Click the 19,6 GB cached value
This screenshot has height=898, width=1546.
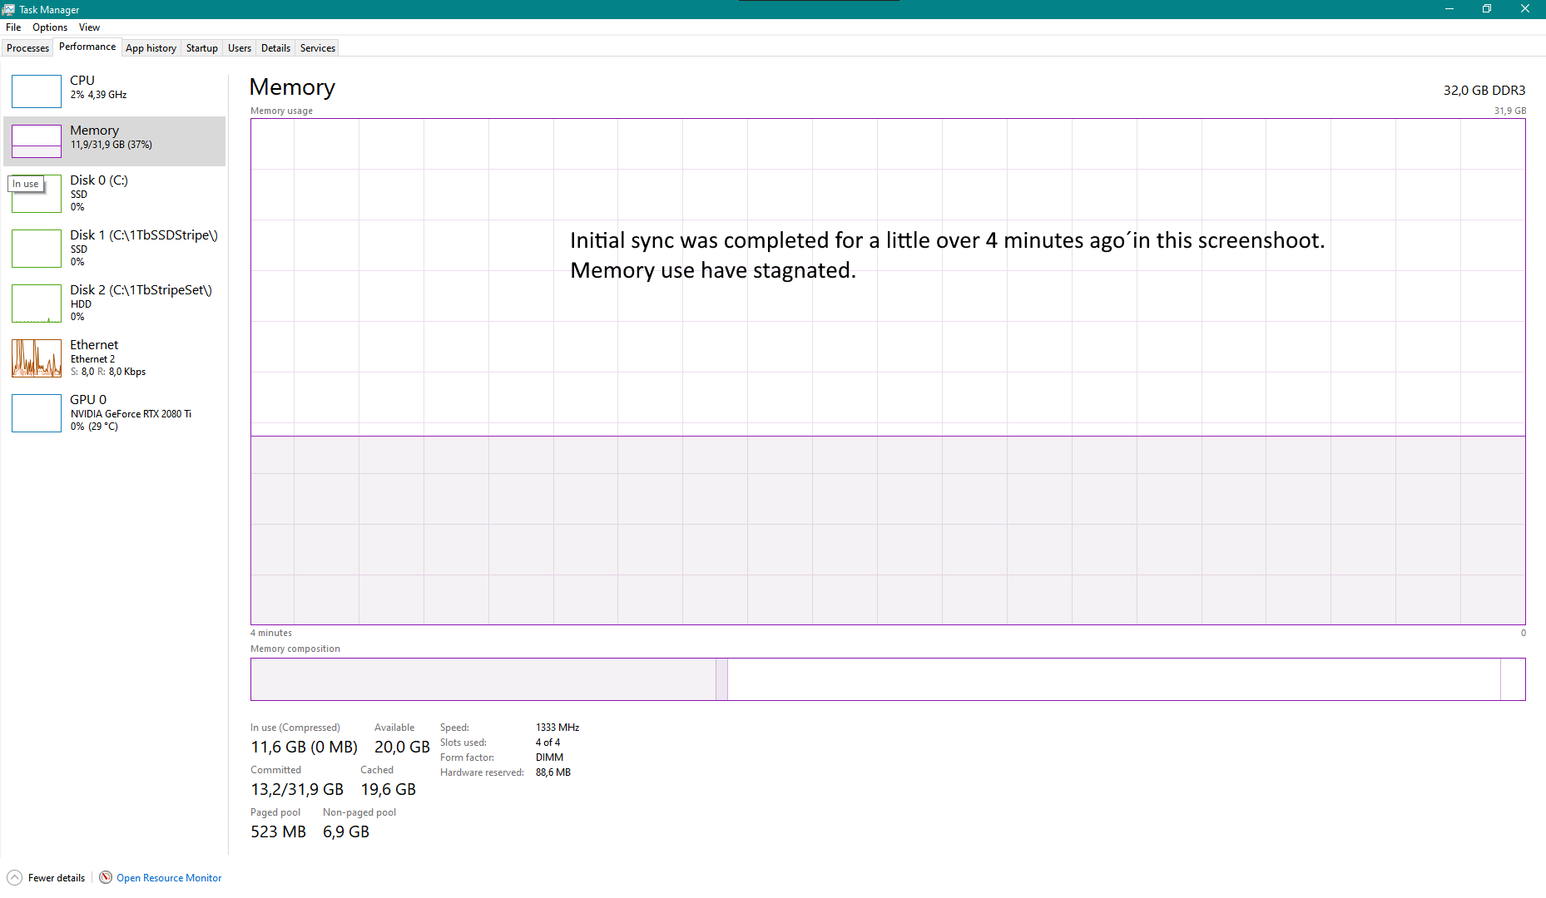click(x=388, y=790)
